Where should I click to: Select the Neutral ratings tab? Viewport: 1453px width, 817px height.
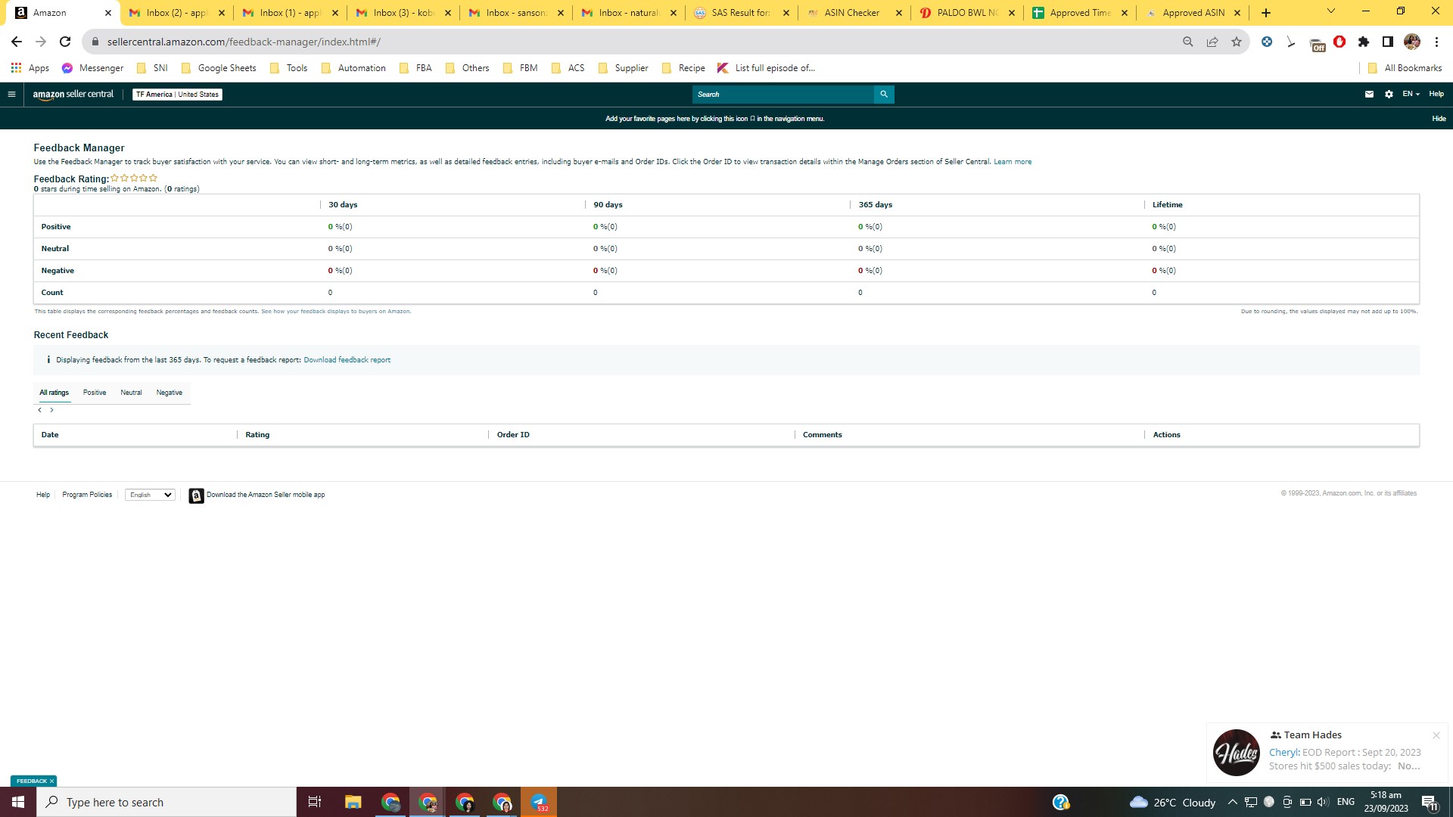pyautogui.click(x=131, y=393)
